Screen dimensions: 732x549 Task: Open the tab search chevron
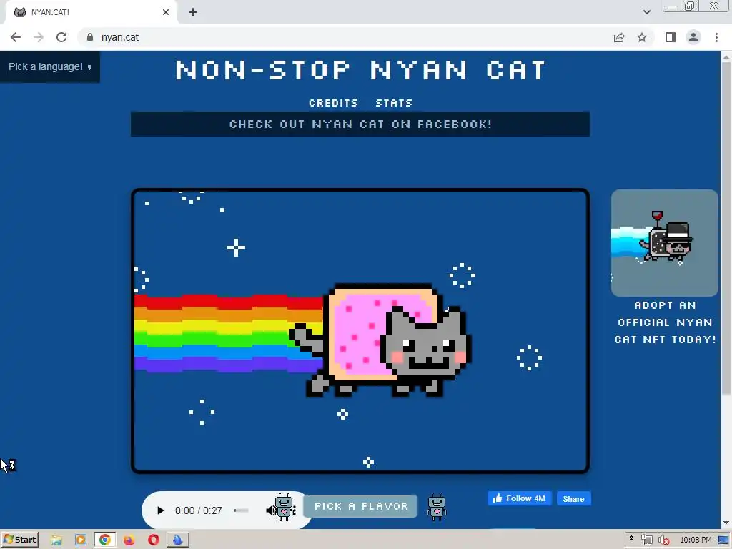pyautogui.click(x=646, y=12)
